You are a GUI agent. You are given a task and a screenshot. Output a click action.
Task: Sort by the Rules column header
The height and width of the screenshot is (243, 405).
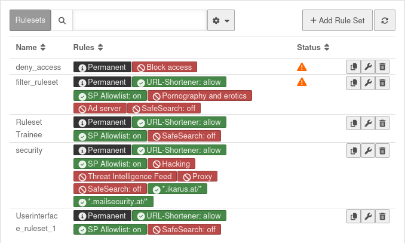88,47
